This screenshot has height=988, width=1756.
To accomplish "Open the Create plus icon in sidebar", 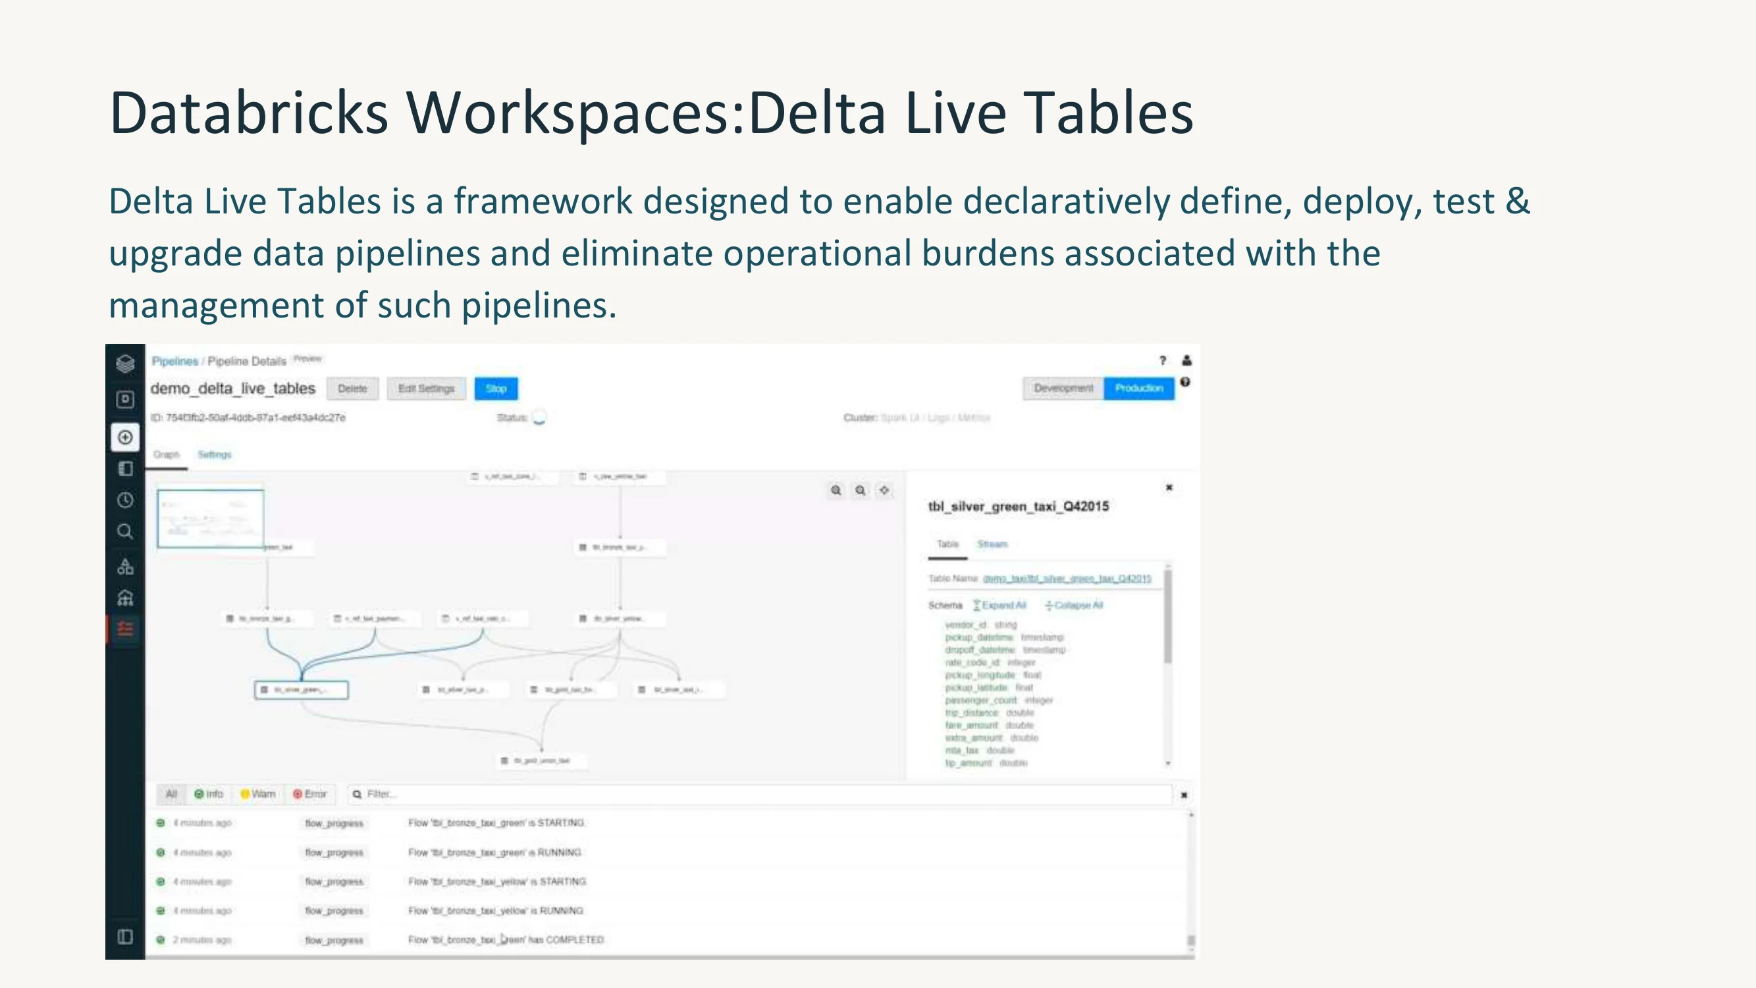I will pyautogui.click(x=124, y=437).
